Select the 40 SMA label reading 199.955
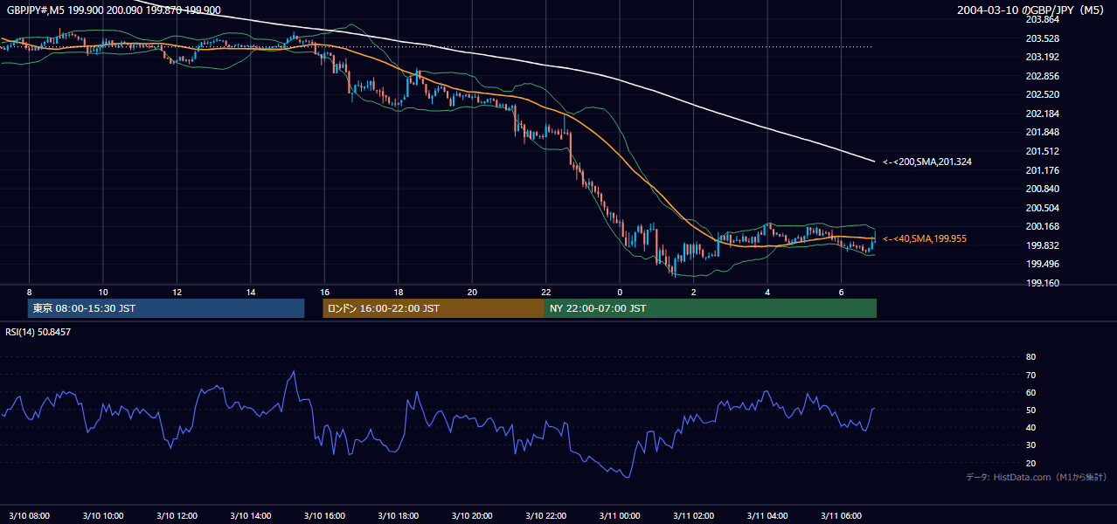 pos(924,238)
